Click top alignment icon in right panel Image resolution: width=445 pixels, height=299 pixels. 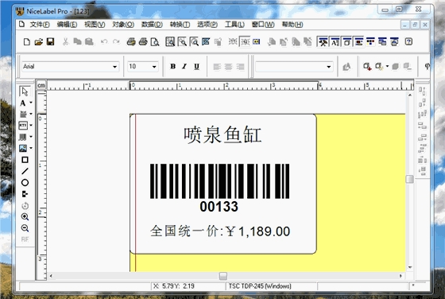422,91
